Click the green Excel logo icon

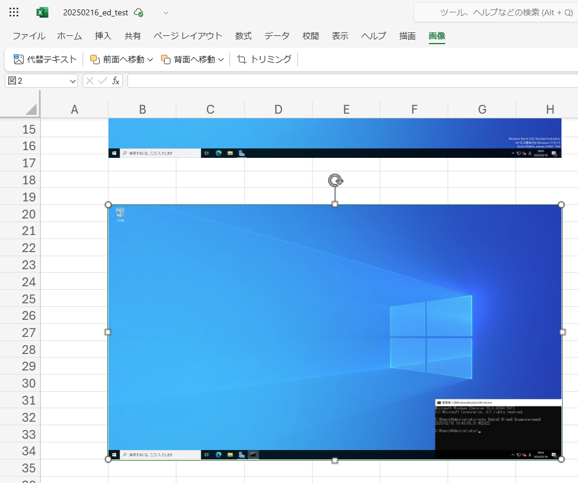pos(42,12)
